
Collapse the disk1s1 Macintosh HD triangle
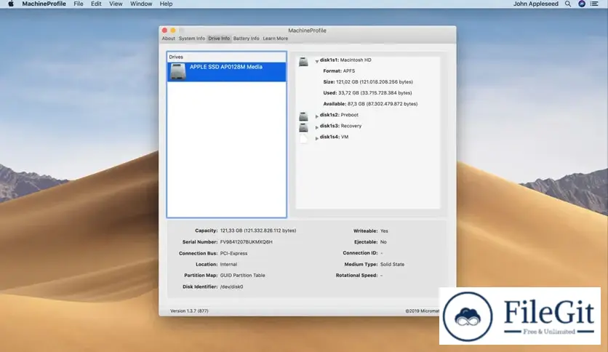[x=317, y=61]
